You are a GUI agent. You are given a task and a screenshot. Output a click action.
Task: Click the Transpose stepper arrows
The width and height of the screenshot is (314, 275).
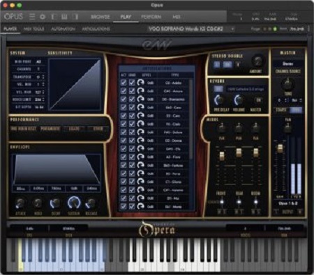(43, 77)
